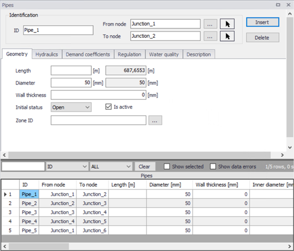Toggle the Is active checkbox
Image resolution: width=294 pixels, height=251 pixels.
(108, 107)
